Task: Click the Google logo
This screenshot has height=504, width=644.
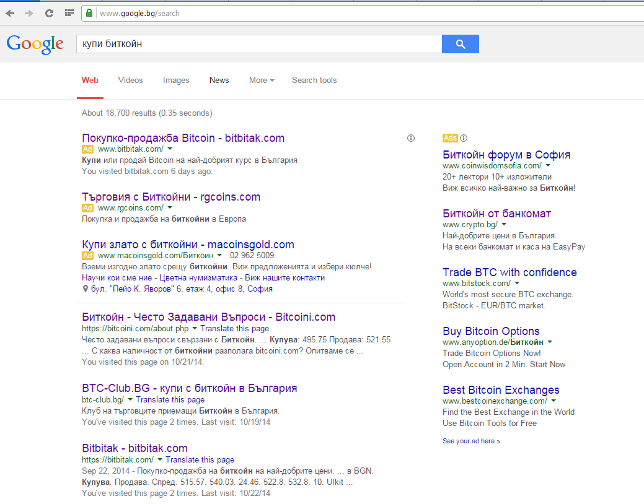Action: click(x=35, y=44)
